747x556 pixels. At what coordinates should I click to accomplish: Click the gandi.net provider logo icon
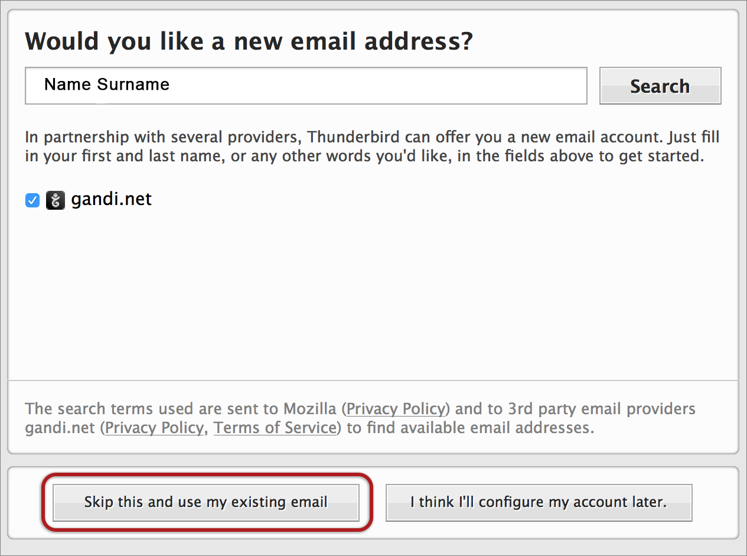coord(55,201)
